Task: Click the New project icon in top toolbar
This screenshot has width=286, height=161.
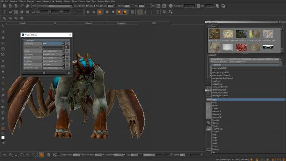Action: click(x=4, y=6)
